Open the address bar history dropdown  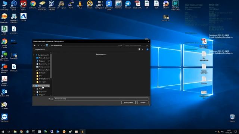pyautogui.click(x=119, y=45)
